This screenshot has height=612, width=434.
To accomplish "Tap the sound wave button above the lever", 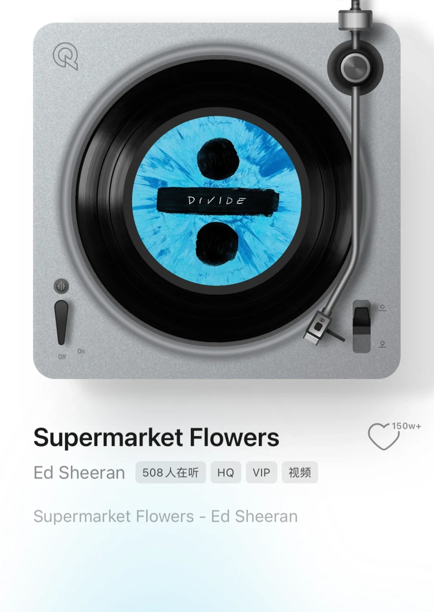I will [61, 286].
